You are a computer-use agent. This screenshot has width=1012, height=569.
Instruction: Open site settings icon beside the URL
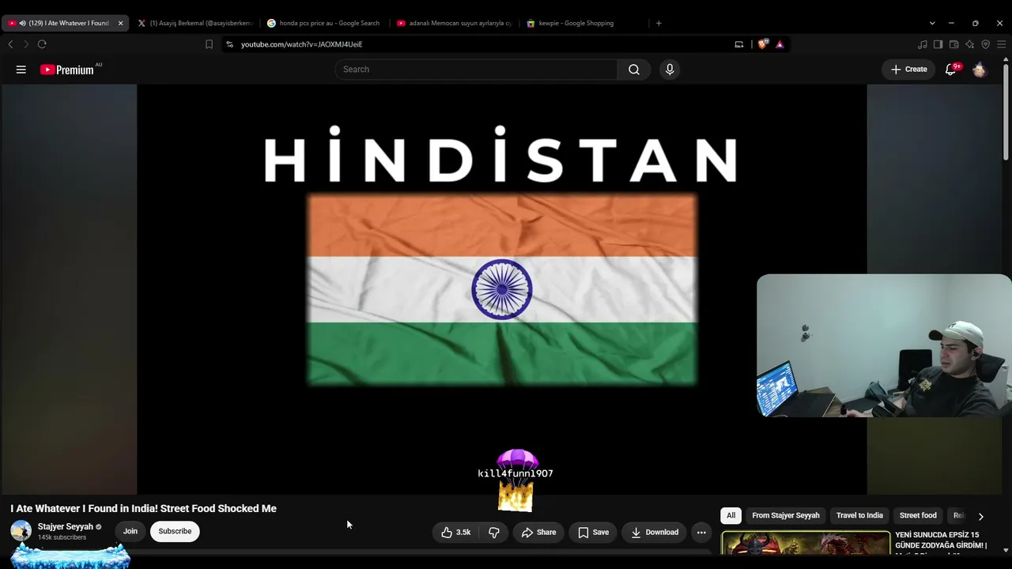click(229, 44)
